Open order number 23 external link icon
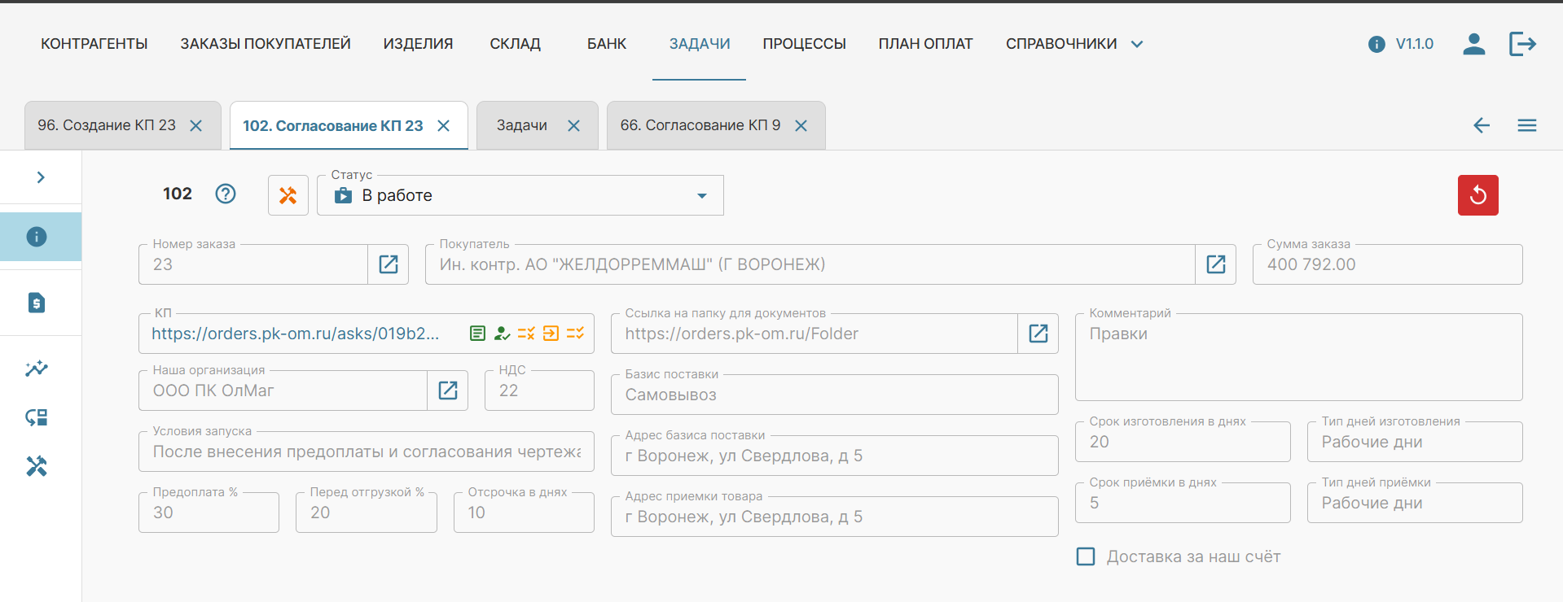This screenshot has width=1563, height=602. coord(389,264)
